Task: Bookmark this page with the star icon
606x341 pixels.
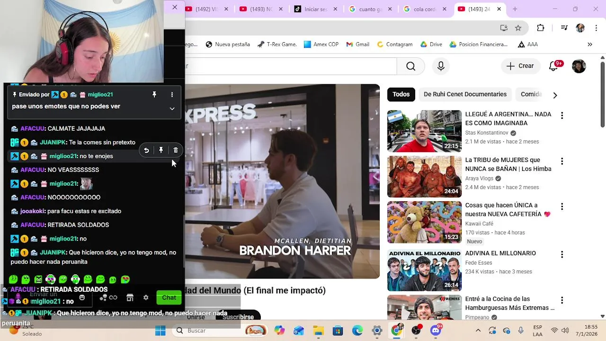Action: coord(518,28)
